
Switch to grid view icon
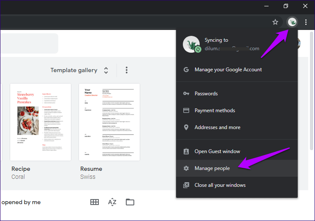pyautogui.click(x=95, y=202)
